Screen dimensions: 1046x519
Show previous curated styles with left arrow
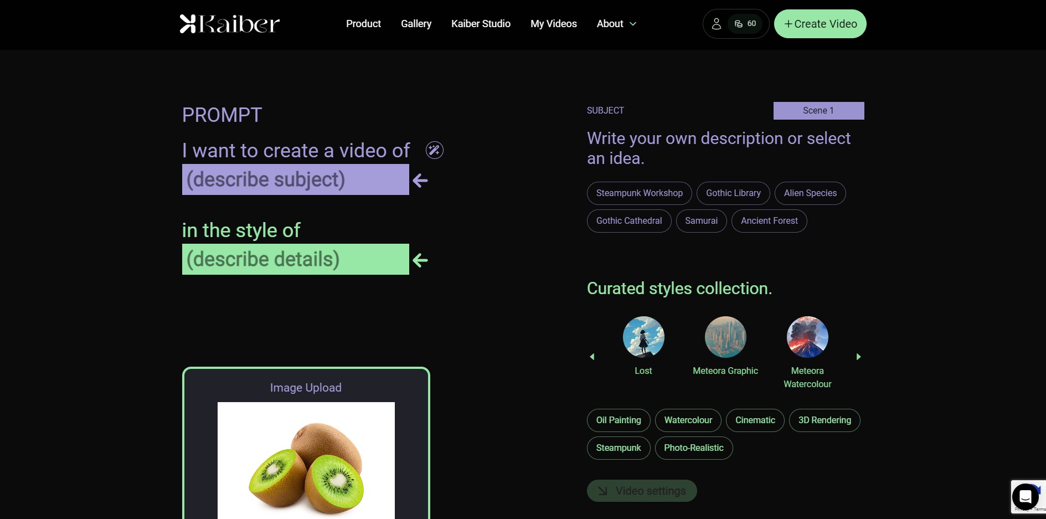[x=592, y=357]
